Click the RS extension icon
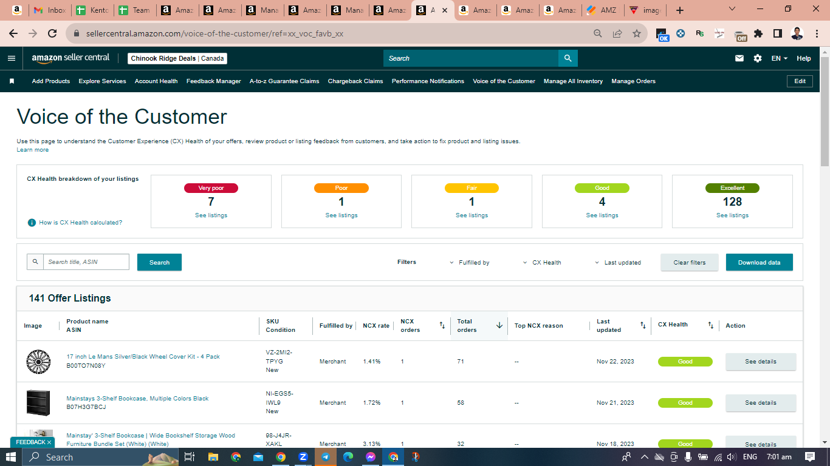 point(700,34)
